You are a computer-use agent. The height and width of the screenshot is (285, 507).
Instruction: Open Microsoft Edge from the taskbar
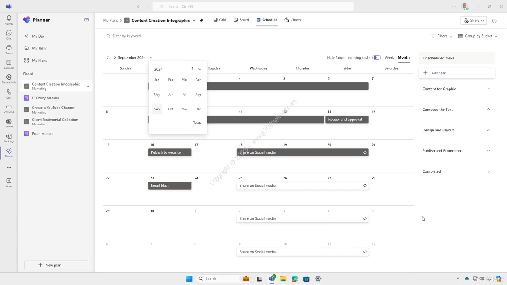click(295, 279)
